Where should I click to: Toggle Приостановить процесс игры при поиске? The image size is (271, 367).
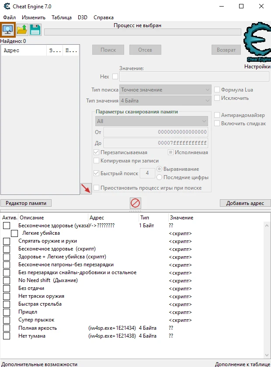[x=96, y=188]
